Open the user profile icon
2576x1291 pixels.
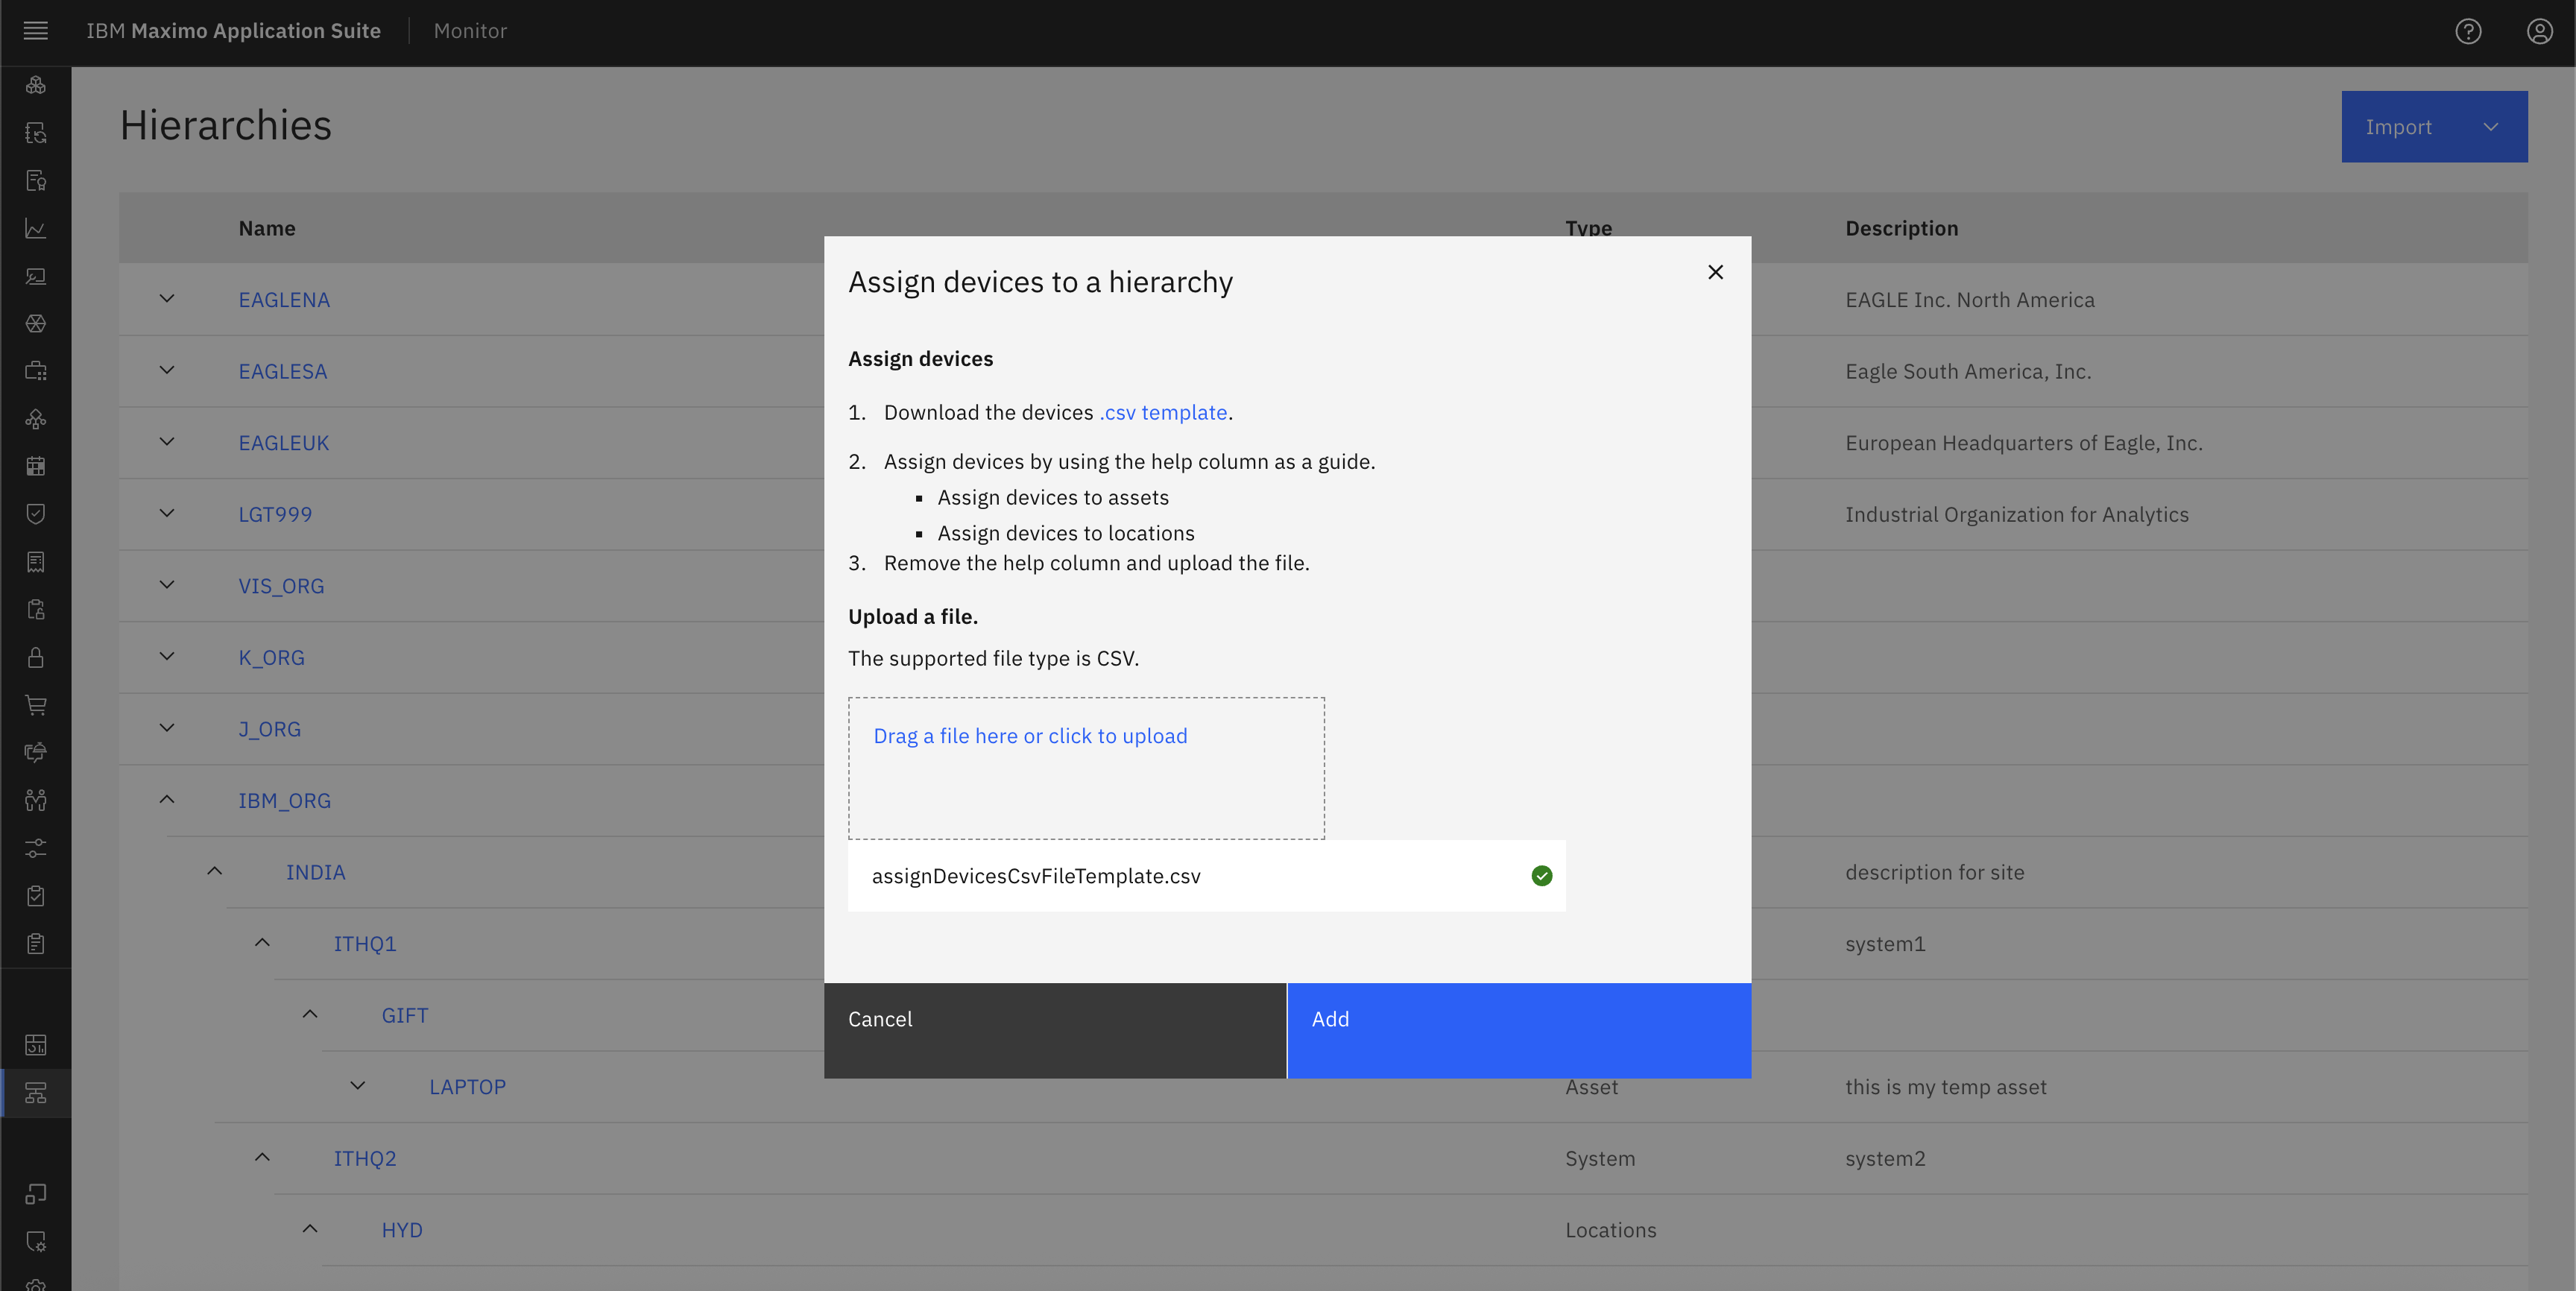tap(2540, 31)
